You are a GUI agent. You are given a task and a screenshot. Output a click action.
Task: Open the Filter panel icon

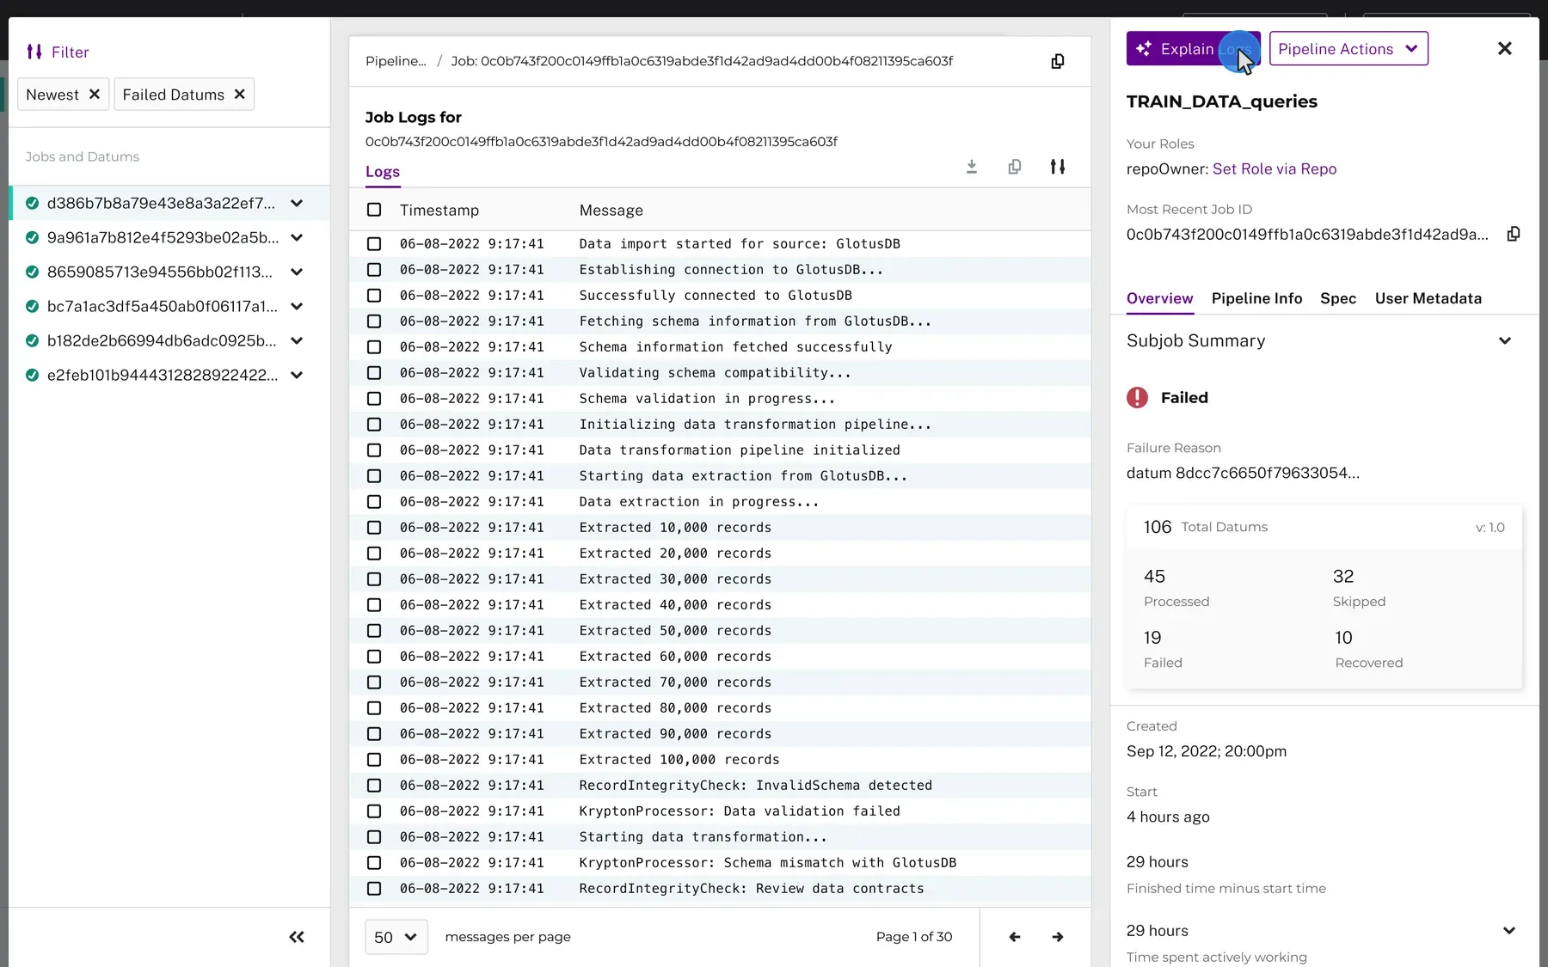pos(34,52)
